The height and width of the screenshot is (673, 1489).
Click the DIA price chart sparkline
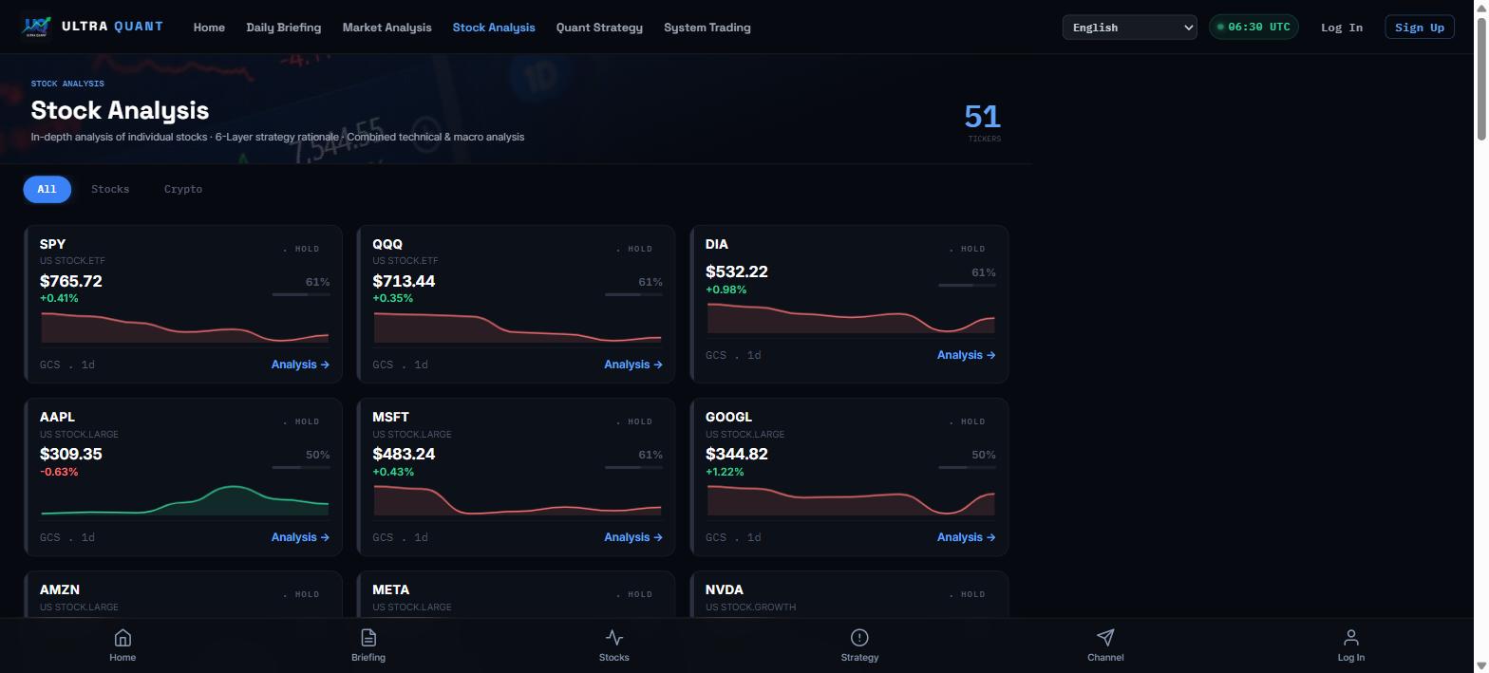coord(851,318)
